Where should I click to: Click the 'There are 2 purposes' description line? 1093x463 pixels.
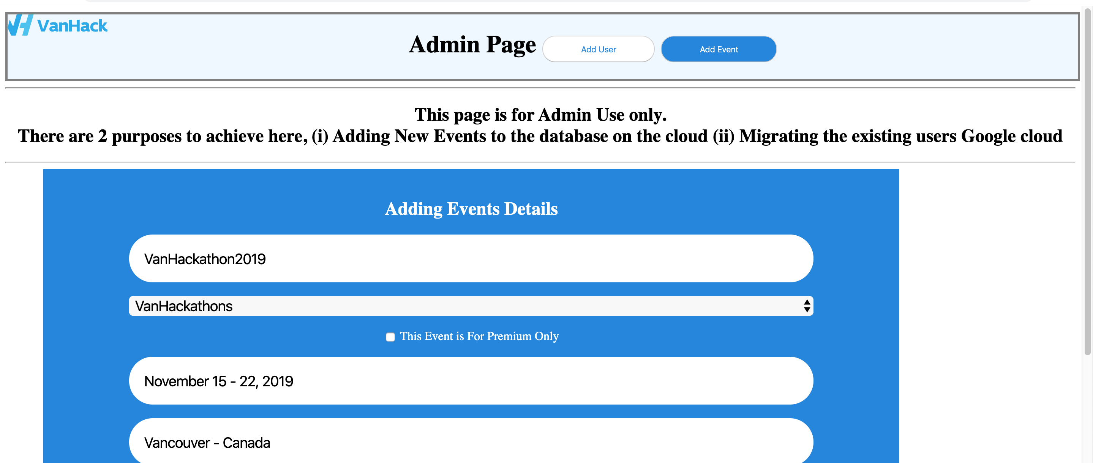[x=540, y=136]
